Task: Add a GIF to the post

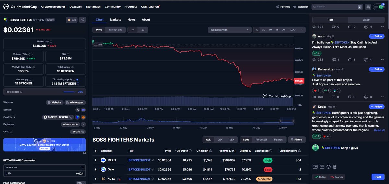Action: click(x=322, y=167)
